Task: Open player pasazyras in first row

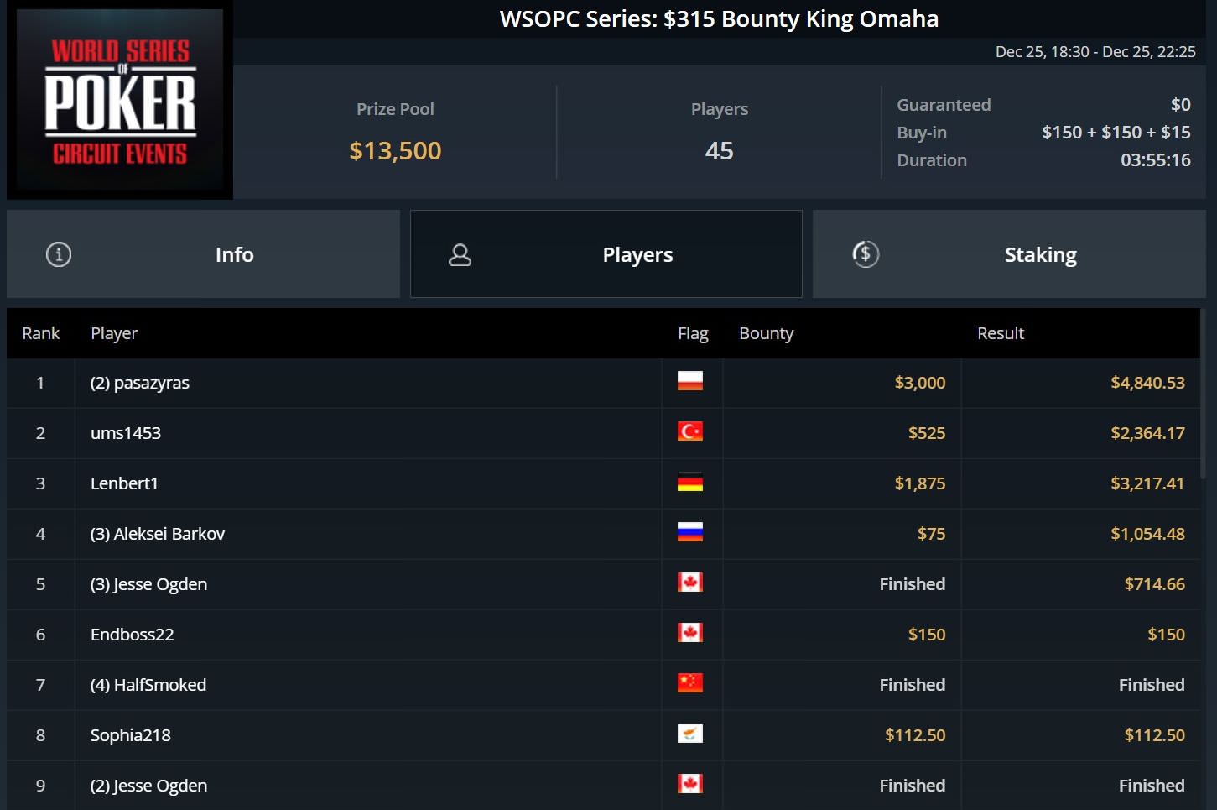Action: (140, 383)
